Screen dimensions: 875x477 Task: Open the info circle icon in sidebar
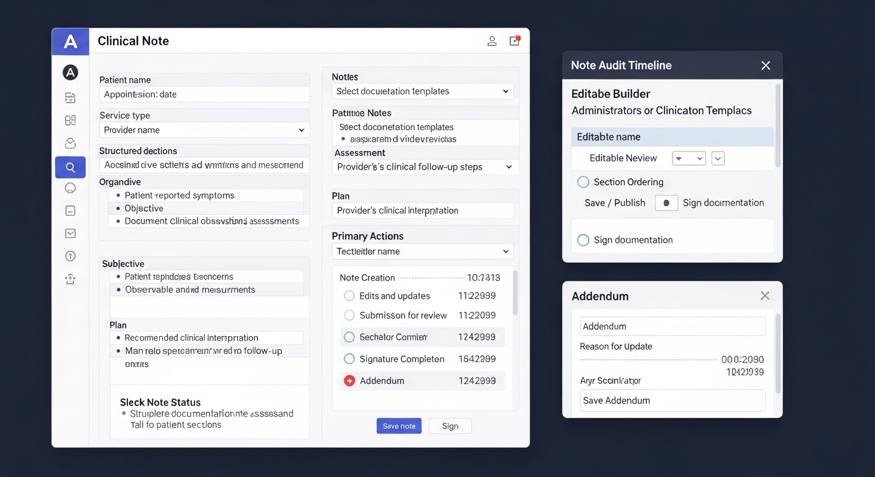click(x=70, y=256)
